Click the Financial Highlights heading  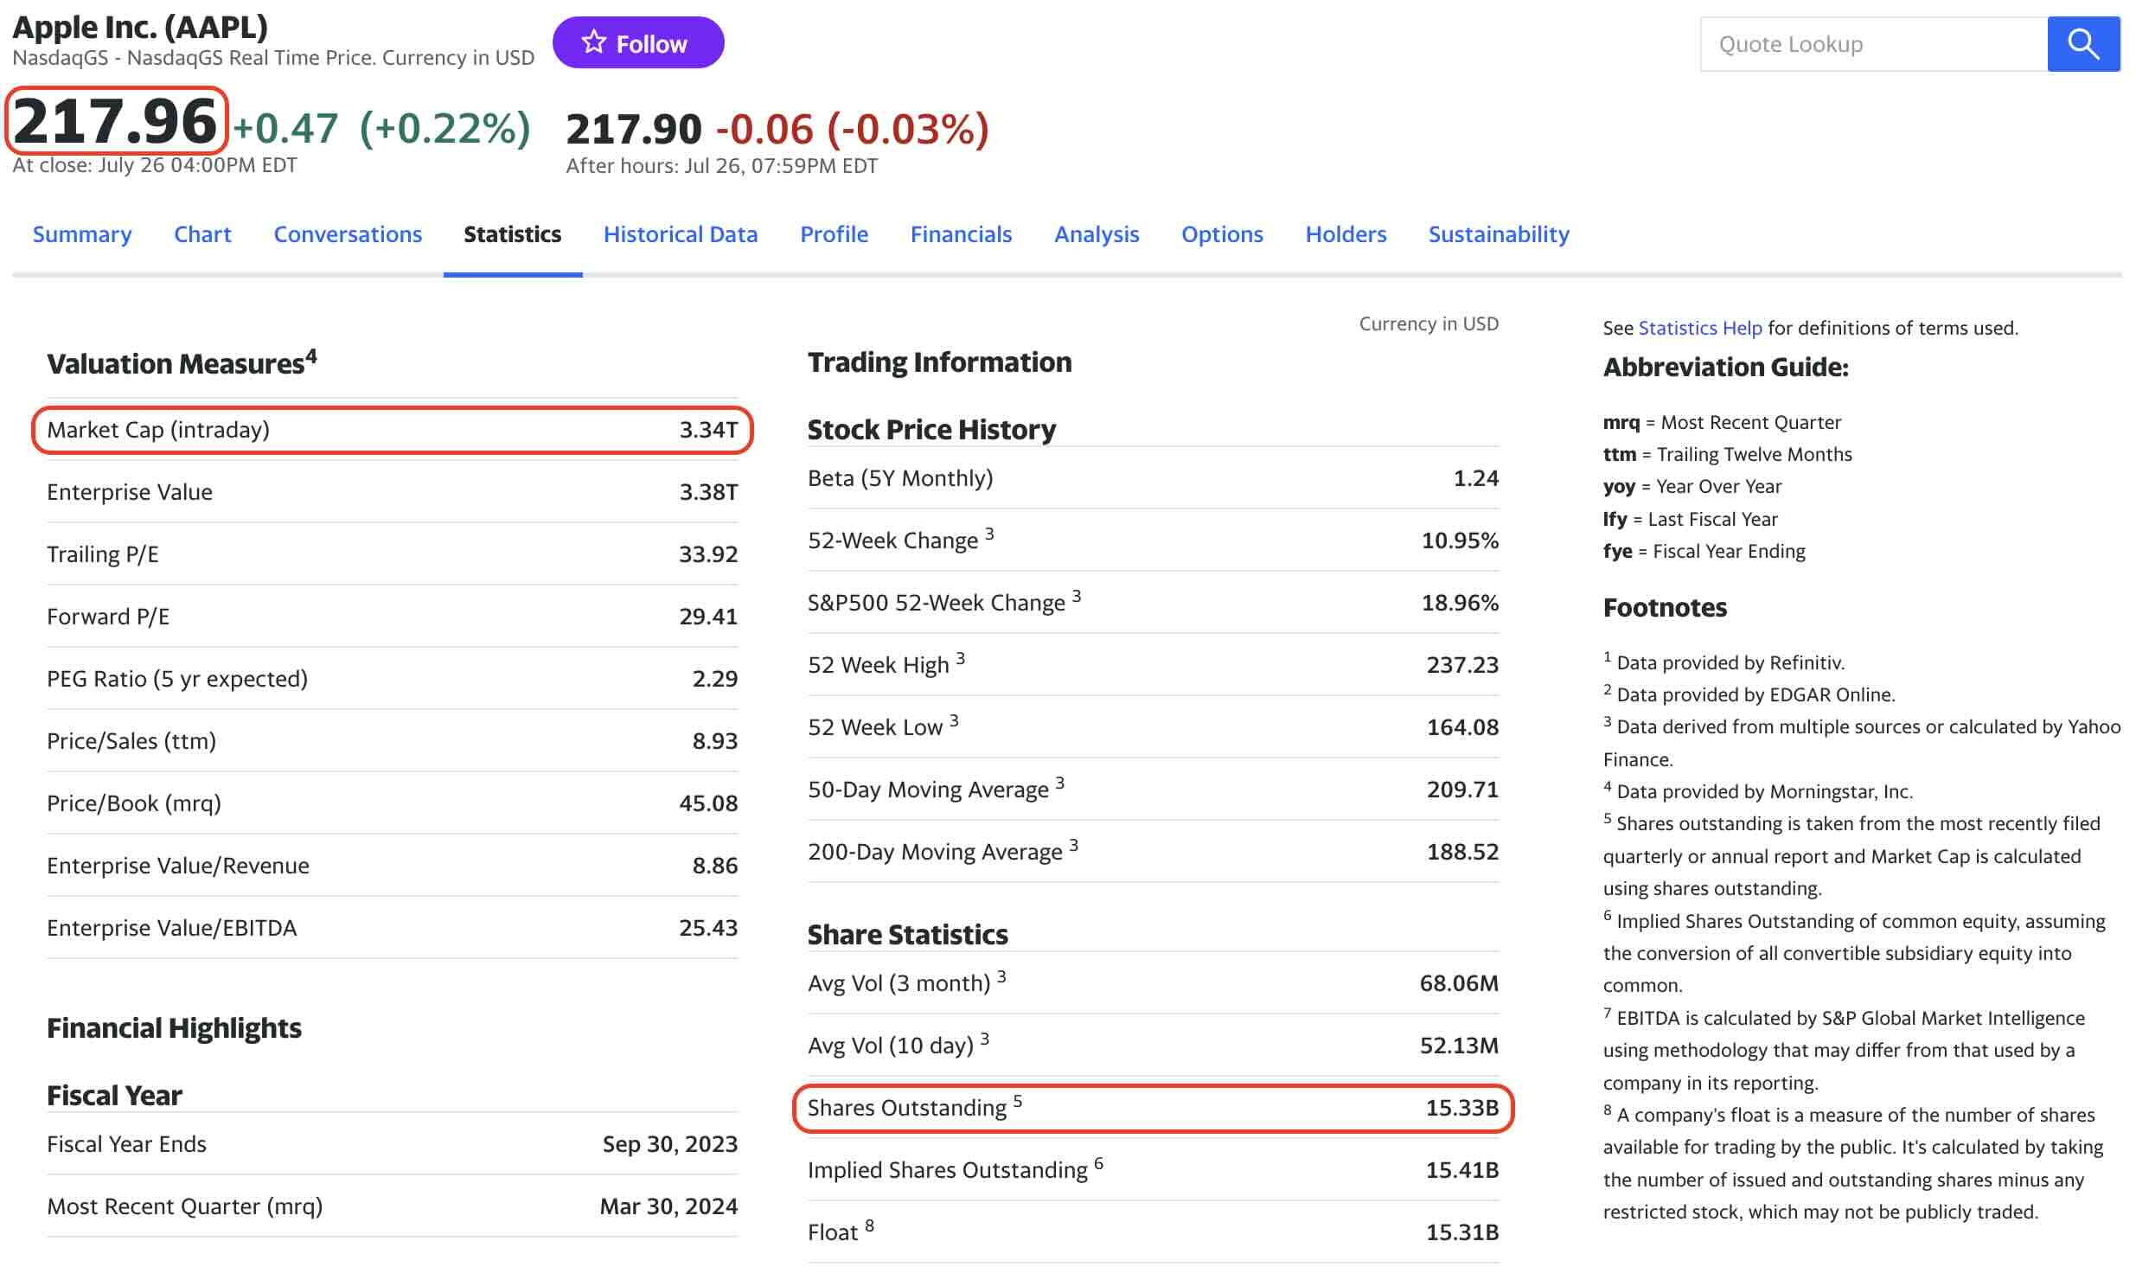174,1028
